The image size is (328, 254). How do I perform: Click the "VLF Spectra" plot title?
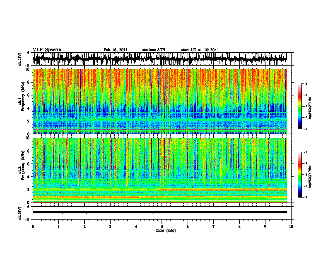point(47,50)
